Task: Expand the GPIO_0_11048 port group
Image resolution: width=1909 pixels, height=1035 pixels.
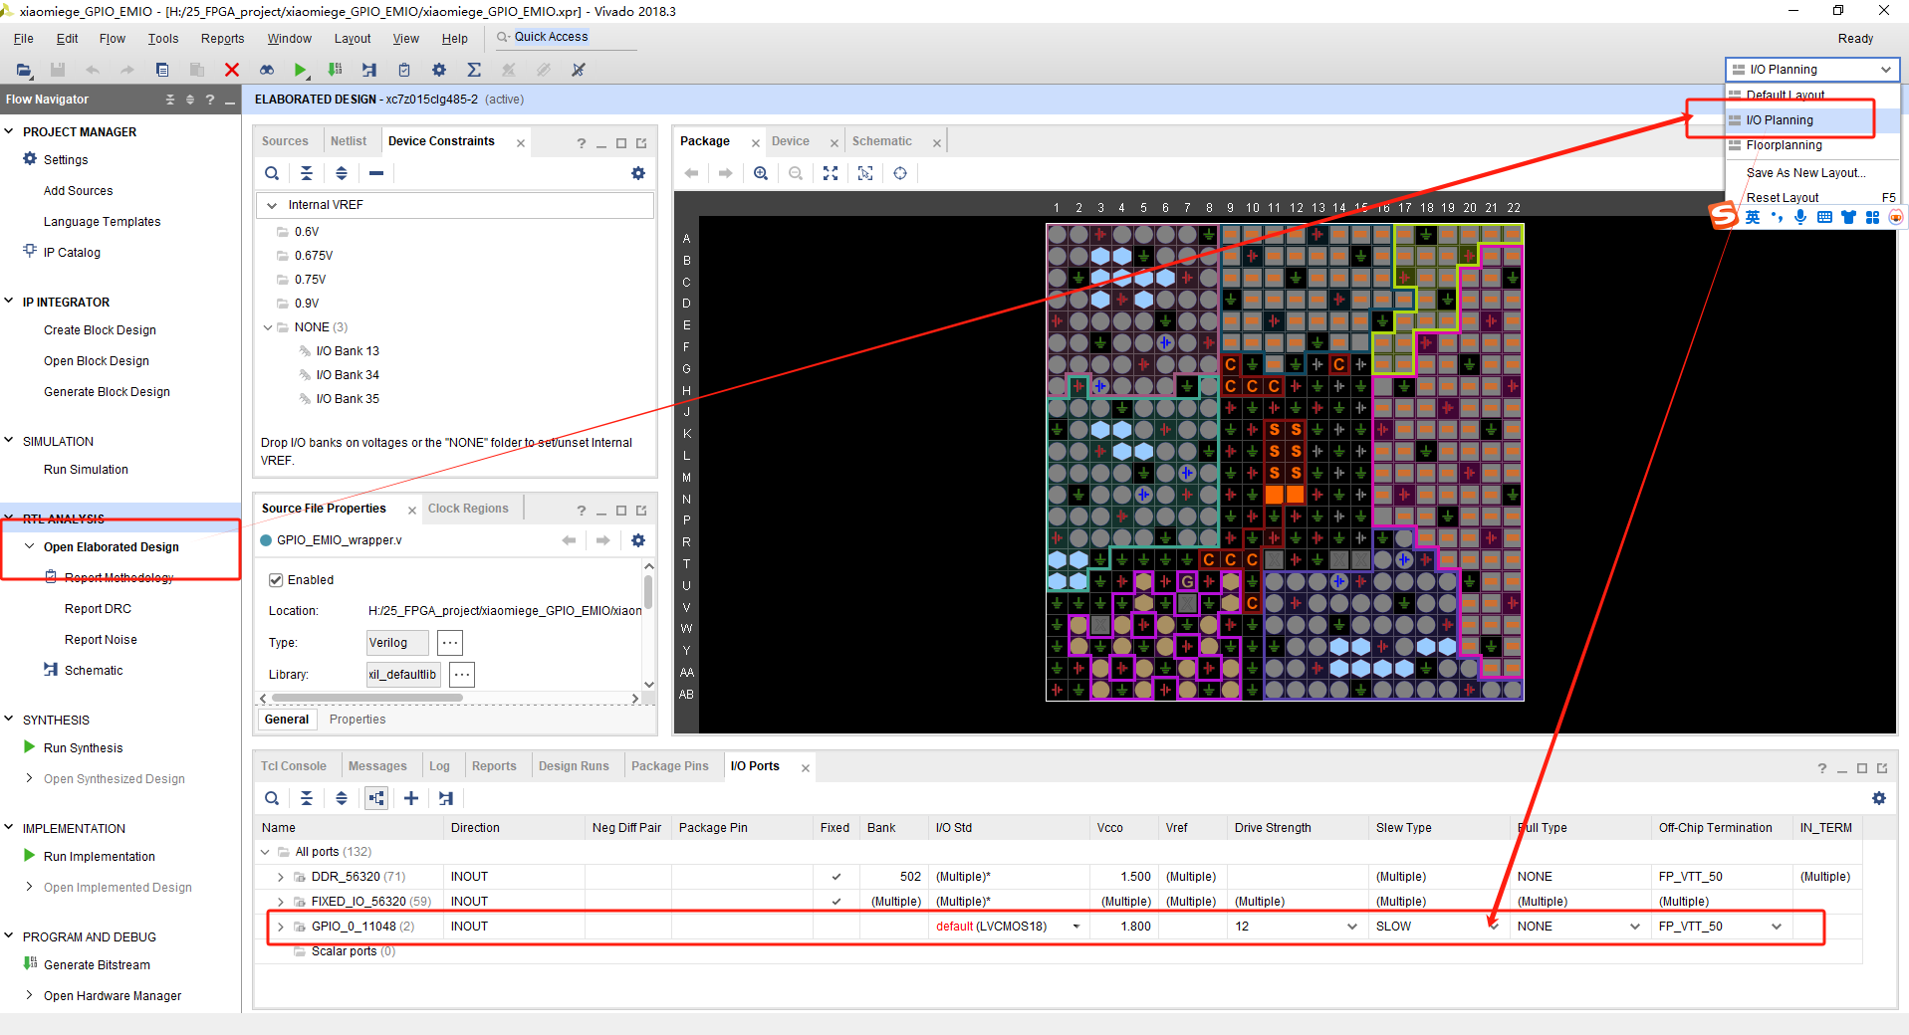Action: pos(281,927)
